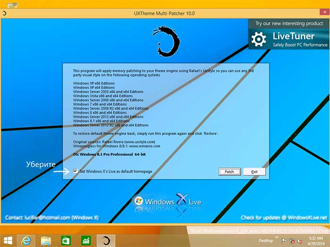Click the Desktop toolbar label
This screenshot has width=330, height=247.
click(x=266, y=240)
